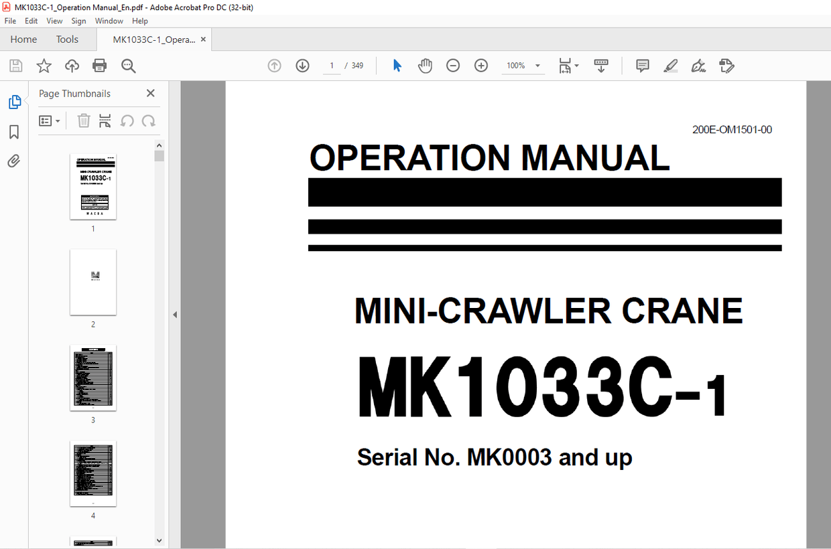Open the Bookmarks panel icon
The height and width of the screenshot is (549, 831).
click(x=13, y=132)
